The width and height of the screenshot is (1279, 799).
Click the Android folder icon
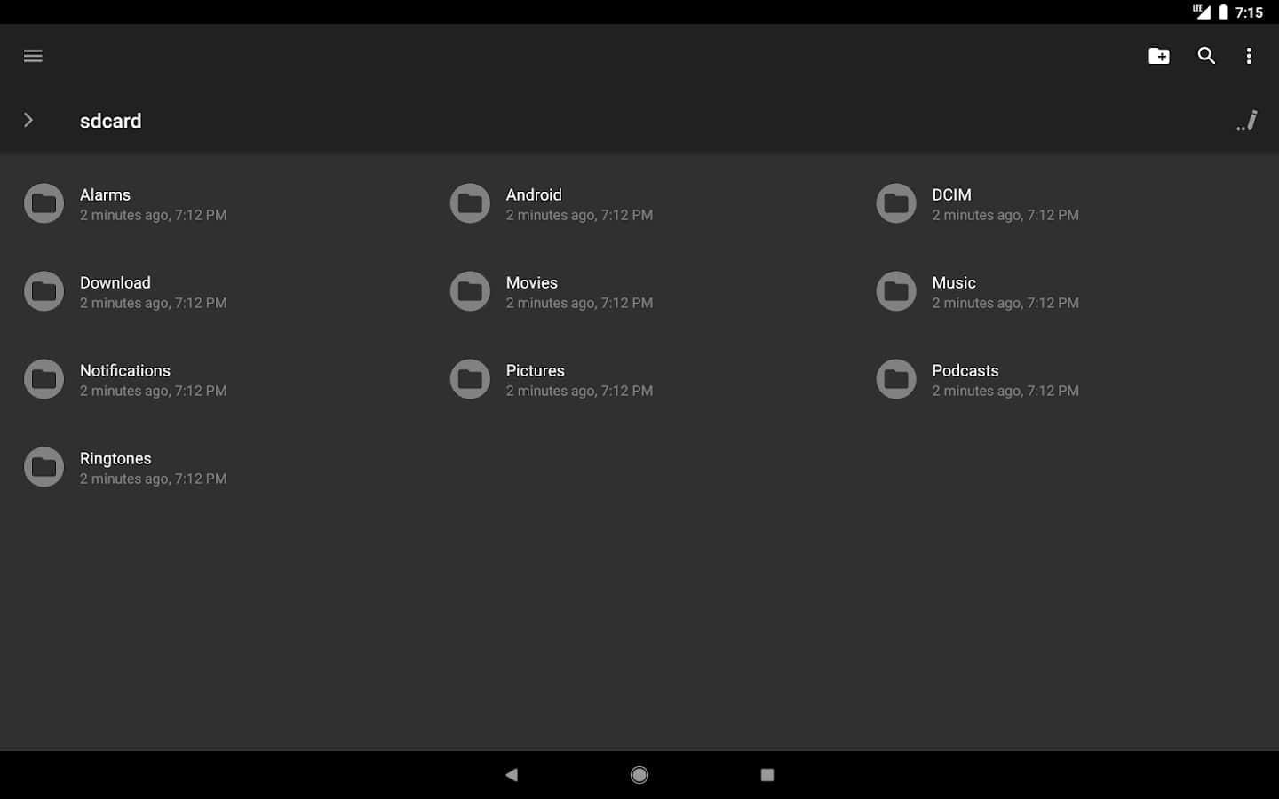click(470, 203)
